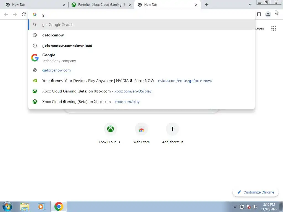Open a new tab with plus button

207,5
